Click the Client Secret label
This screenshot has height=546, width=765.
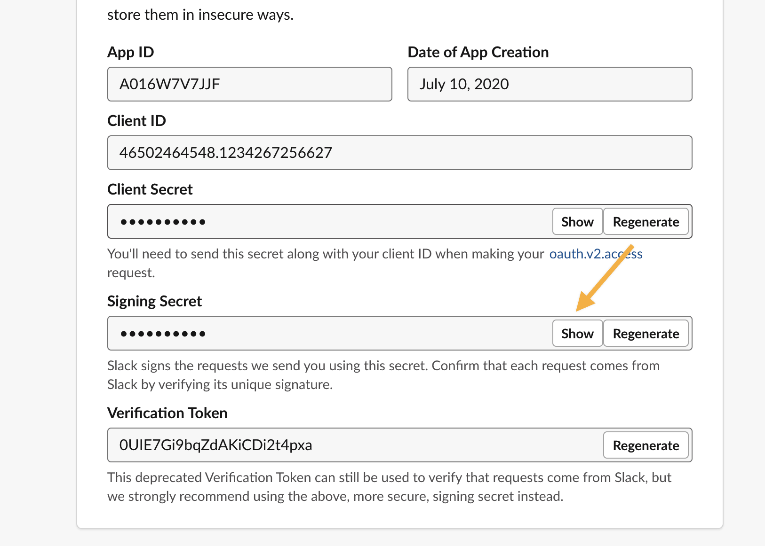[x=150, y=189]
